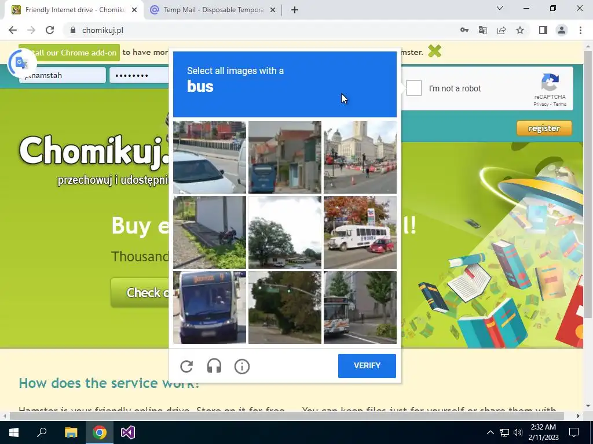Screen dimensions: 593x444
Task: Click the green Check button
Action: [x=140, y=293]
